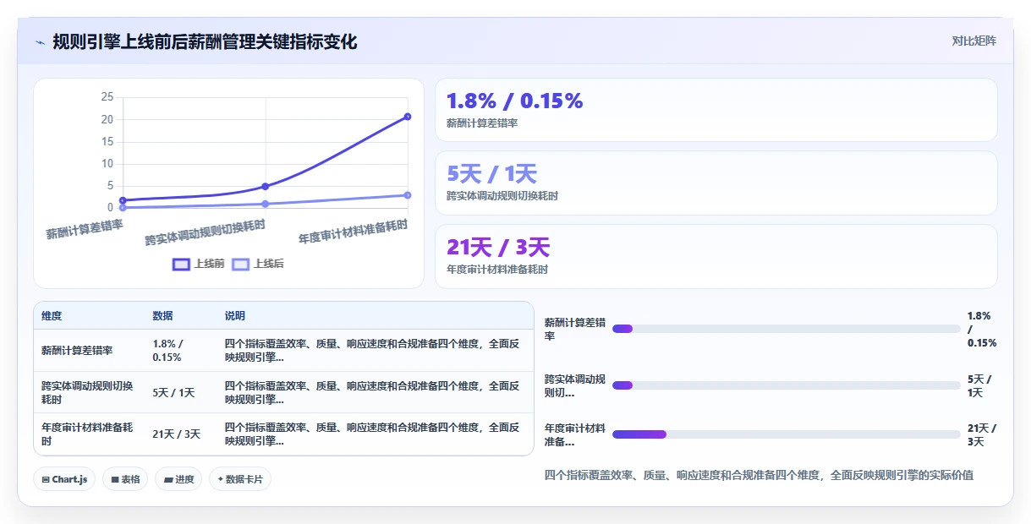Open the 5天 / 1天 data card

716,183
